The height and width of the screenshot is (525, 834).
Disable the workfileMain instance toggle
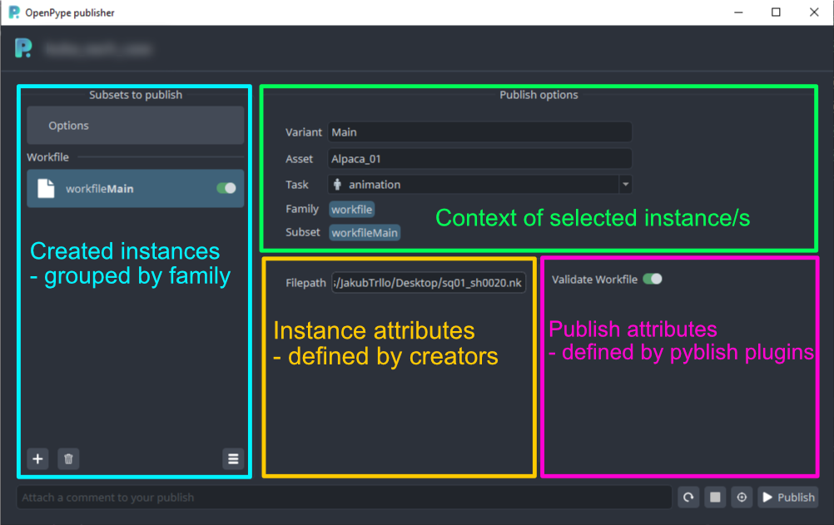[226, 188]
